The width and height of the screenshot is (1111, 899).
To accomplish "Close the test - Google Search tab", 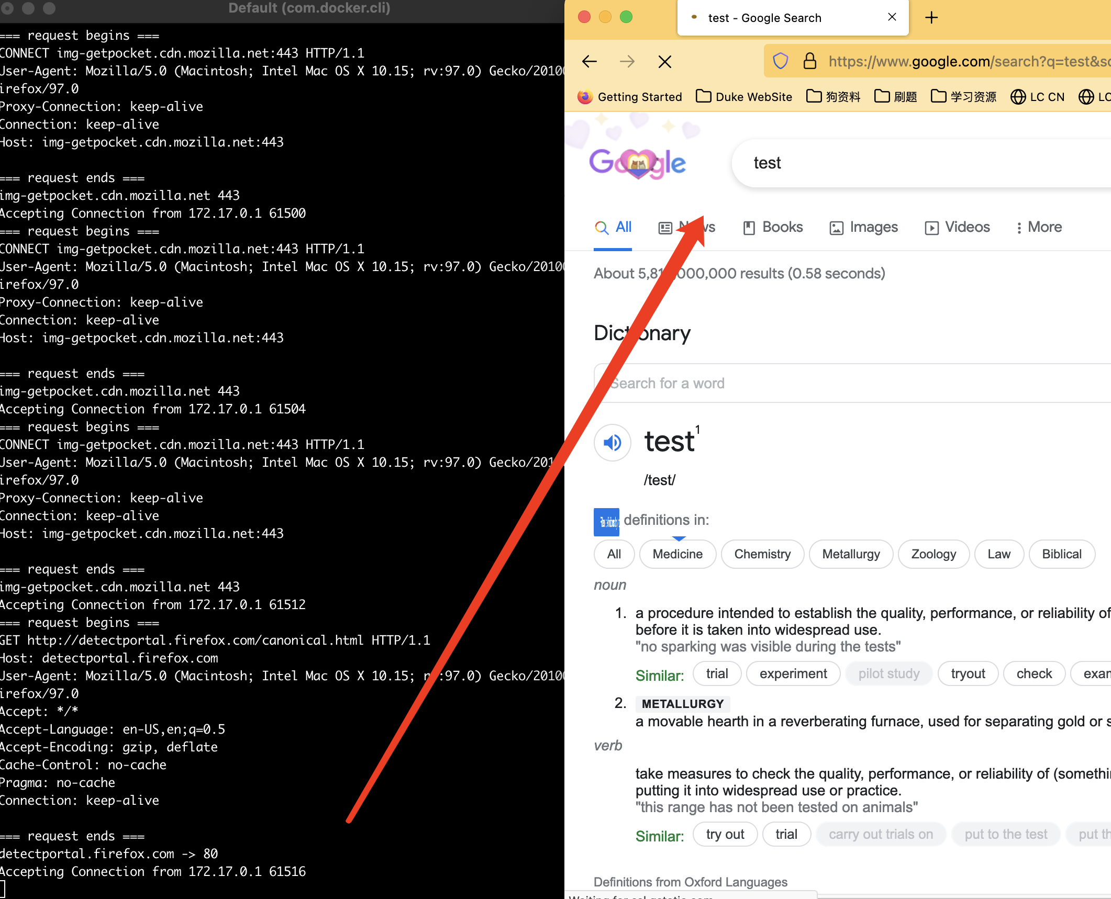I will 892,17.
